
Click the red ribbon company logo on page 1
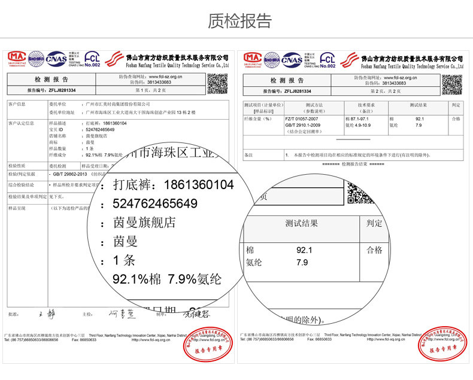(x=114, y=59)
